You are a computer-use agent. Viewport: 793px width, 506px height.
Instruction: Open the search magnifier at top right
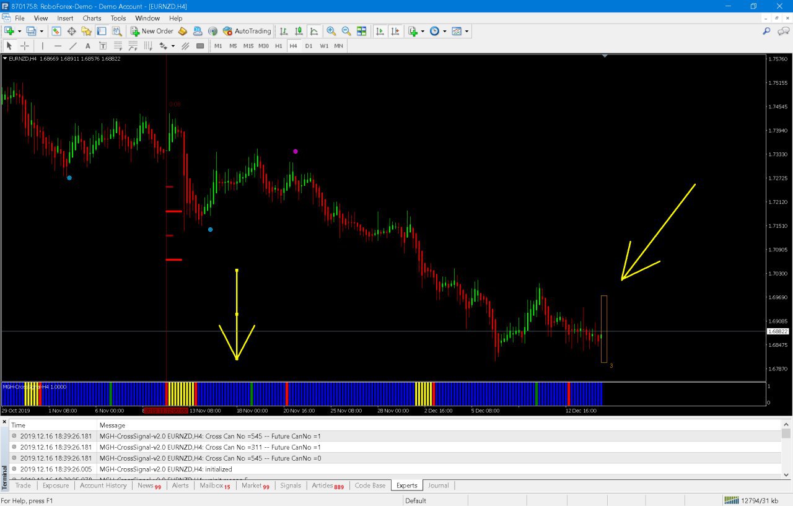(x=766, y=31)
